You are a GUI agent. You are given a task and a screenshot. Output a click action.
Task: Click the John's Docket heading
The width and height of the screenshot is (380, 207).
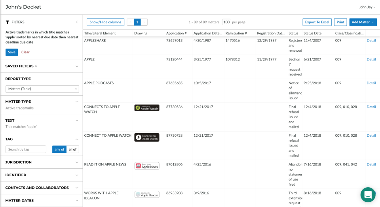tap(23, 7)
